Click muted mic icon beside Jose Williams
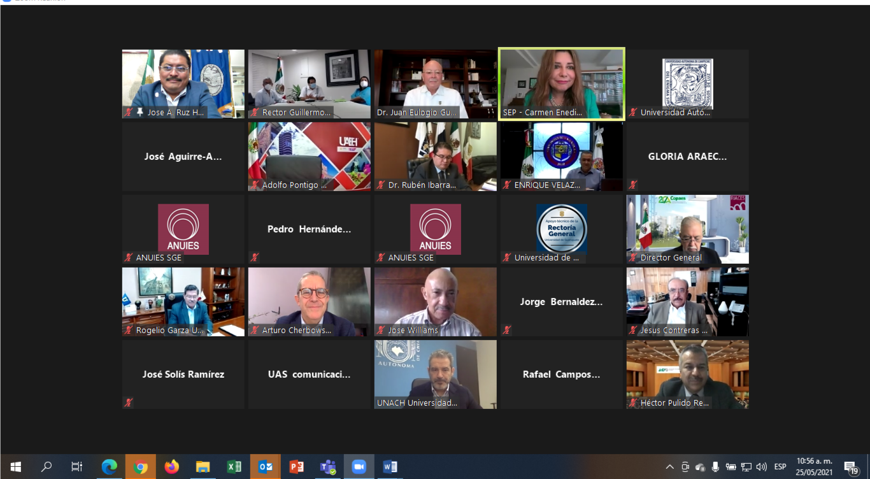The height and width of the screenshot is (479, 870). 381,330
